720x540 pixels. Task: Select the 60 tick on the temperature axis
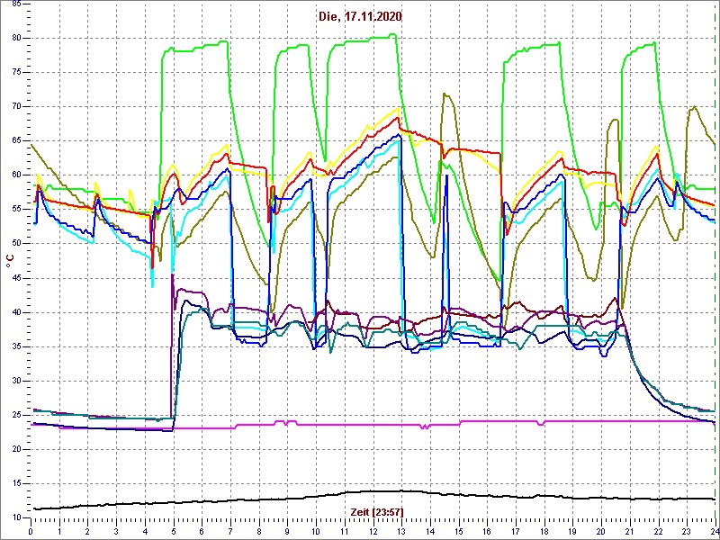pyautogui.click(x=15, y=175)
